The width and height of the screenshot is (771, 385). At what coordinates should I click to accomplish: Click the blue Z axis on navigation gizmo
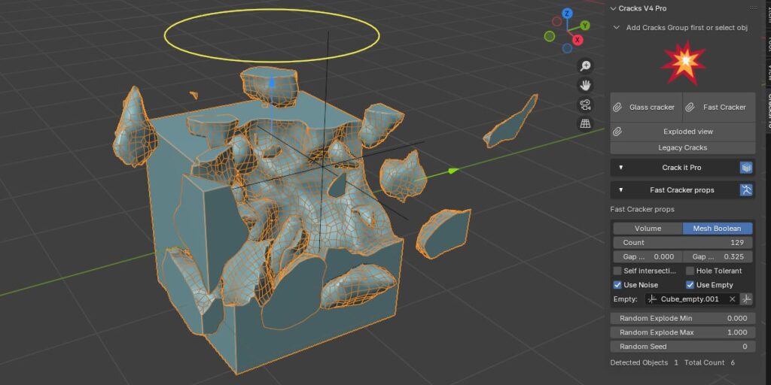pos(568,14)
